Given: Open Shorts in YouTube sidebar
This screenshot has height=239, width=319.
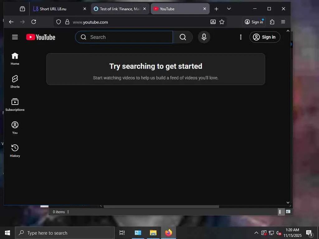Looking at the screenshot, I should coord(15,82).
